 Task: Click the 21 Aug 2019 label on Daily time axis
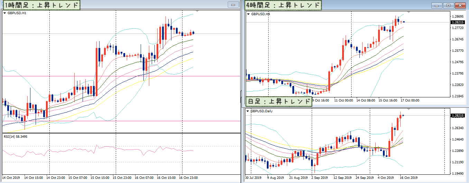[298, 178]
